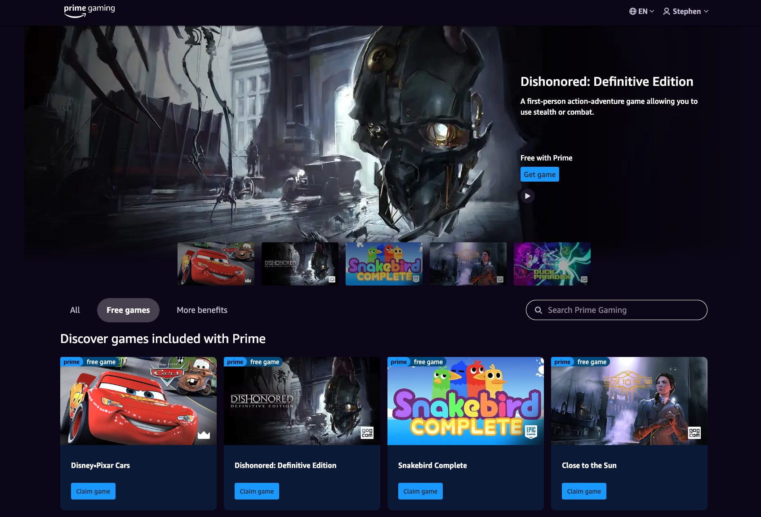
Task: Click GOG icon on Close to the Sun card
Action: pyautogui.click(x=694, y=433)
